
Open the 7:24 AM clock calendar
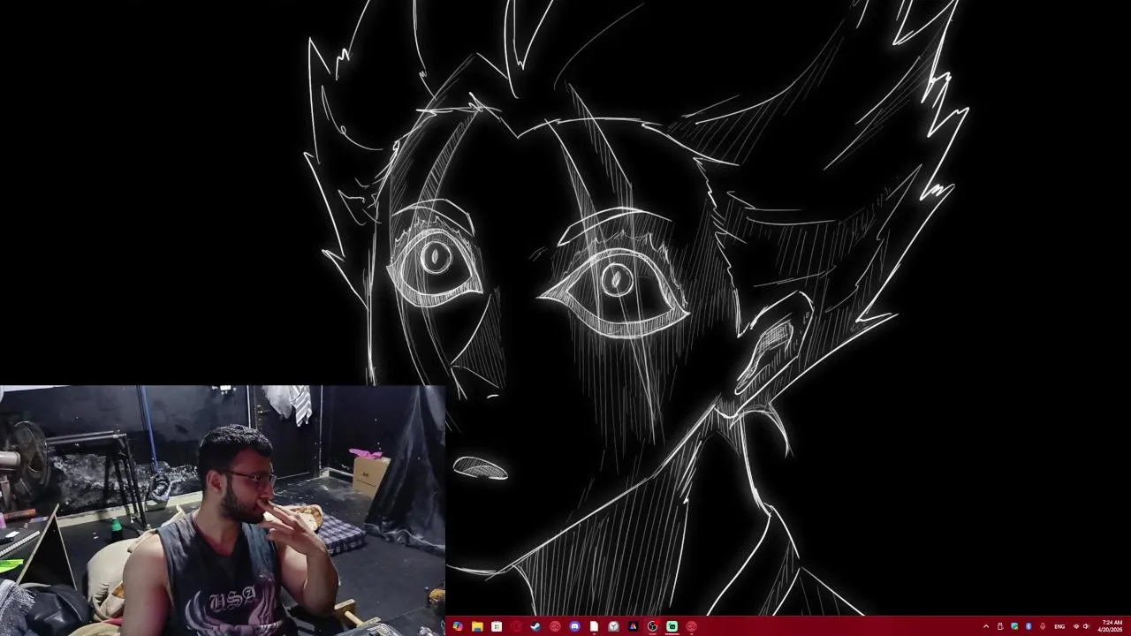coord(1110,626)
